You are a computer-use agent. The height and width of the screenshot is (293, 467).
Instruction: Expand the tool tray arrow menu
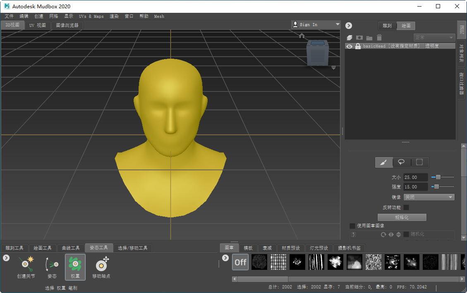tap(6, 258)
